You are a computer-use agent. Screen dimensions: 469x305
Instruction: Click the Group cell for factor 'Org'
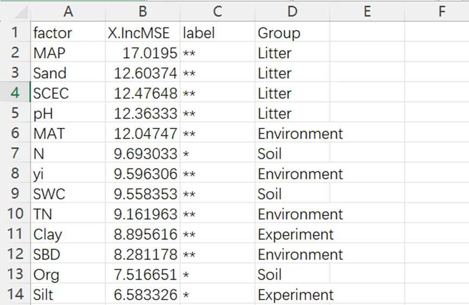click(292, 275)
